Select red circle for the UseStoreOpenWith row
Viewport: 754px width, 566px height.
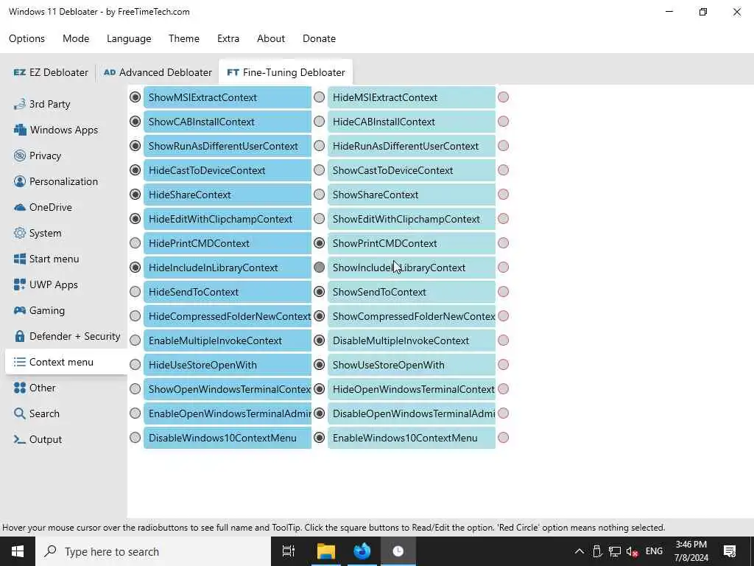pyautogui.click(x=504, y=364)
